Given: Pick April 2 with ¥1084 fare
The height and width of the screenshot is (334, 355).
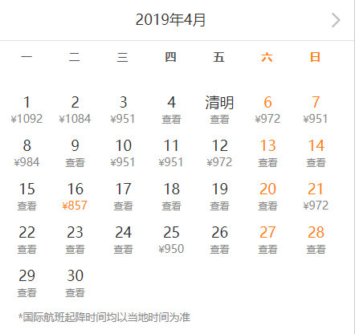Looking at the screenshot, I should tap(75, 110).
